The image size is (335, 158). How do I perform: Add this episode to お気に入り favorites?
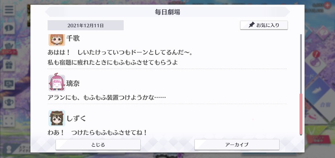click(264, 25)
